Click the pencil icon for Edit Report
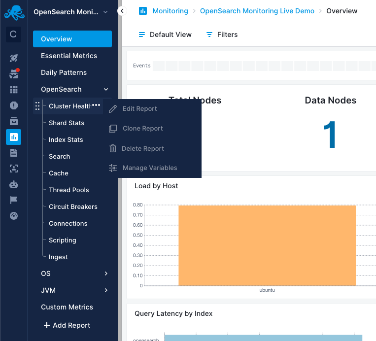Screen dimensions: 376x341 pyautogui.click(x=113, y=109)
